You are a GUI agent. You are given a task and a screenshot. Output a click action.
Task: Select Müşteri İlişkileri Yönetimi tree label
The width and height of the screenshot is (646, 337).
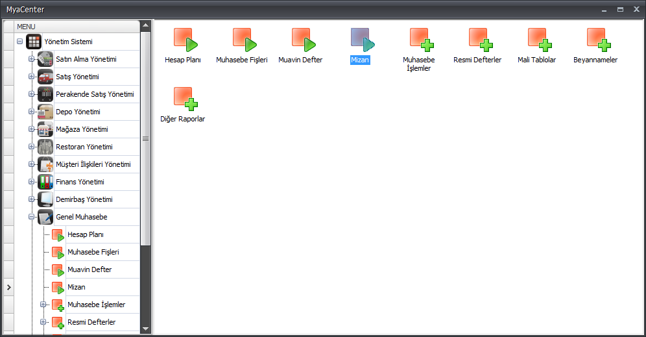point(93,164)
